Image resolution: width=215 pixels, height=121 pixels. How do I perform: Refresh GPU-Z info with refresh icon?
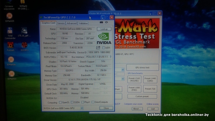[106, 22]
